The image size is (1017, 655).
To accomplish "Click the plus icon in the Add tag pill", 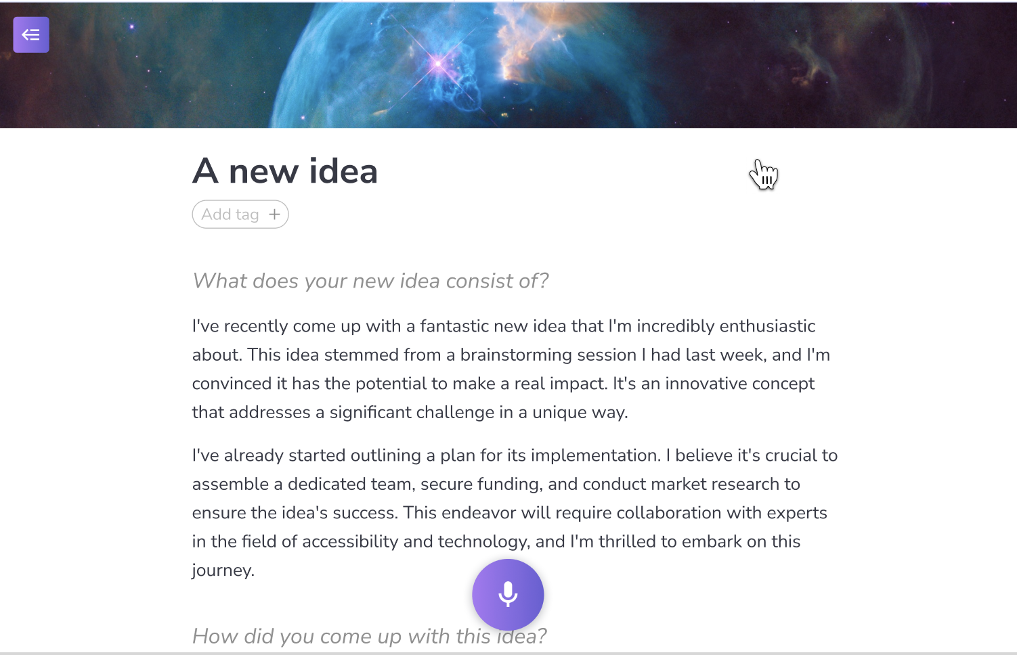I will pyautogui.click(x=274, y=214).
